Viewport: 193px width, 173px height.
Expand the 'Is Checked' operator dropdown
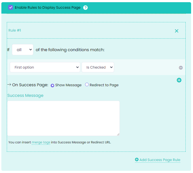tap(98, 67)
